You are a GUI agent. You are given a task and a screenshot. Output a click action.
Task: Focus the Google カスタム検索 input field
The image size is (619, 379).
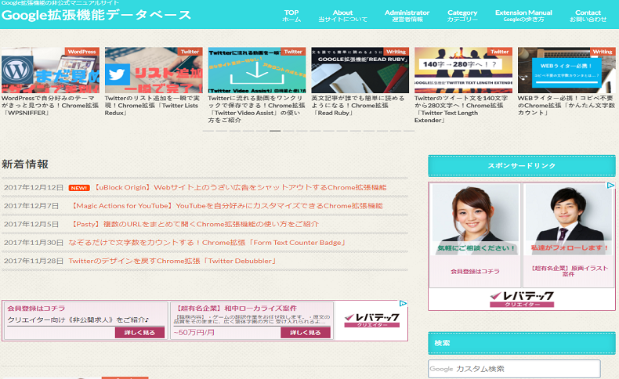tap(514, 369)
